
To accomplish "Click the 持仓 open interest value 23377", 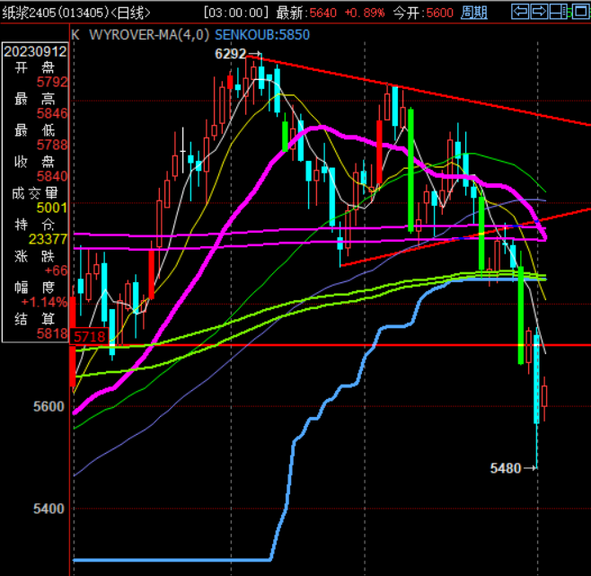I will pos(49,239).
